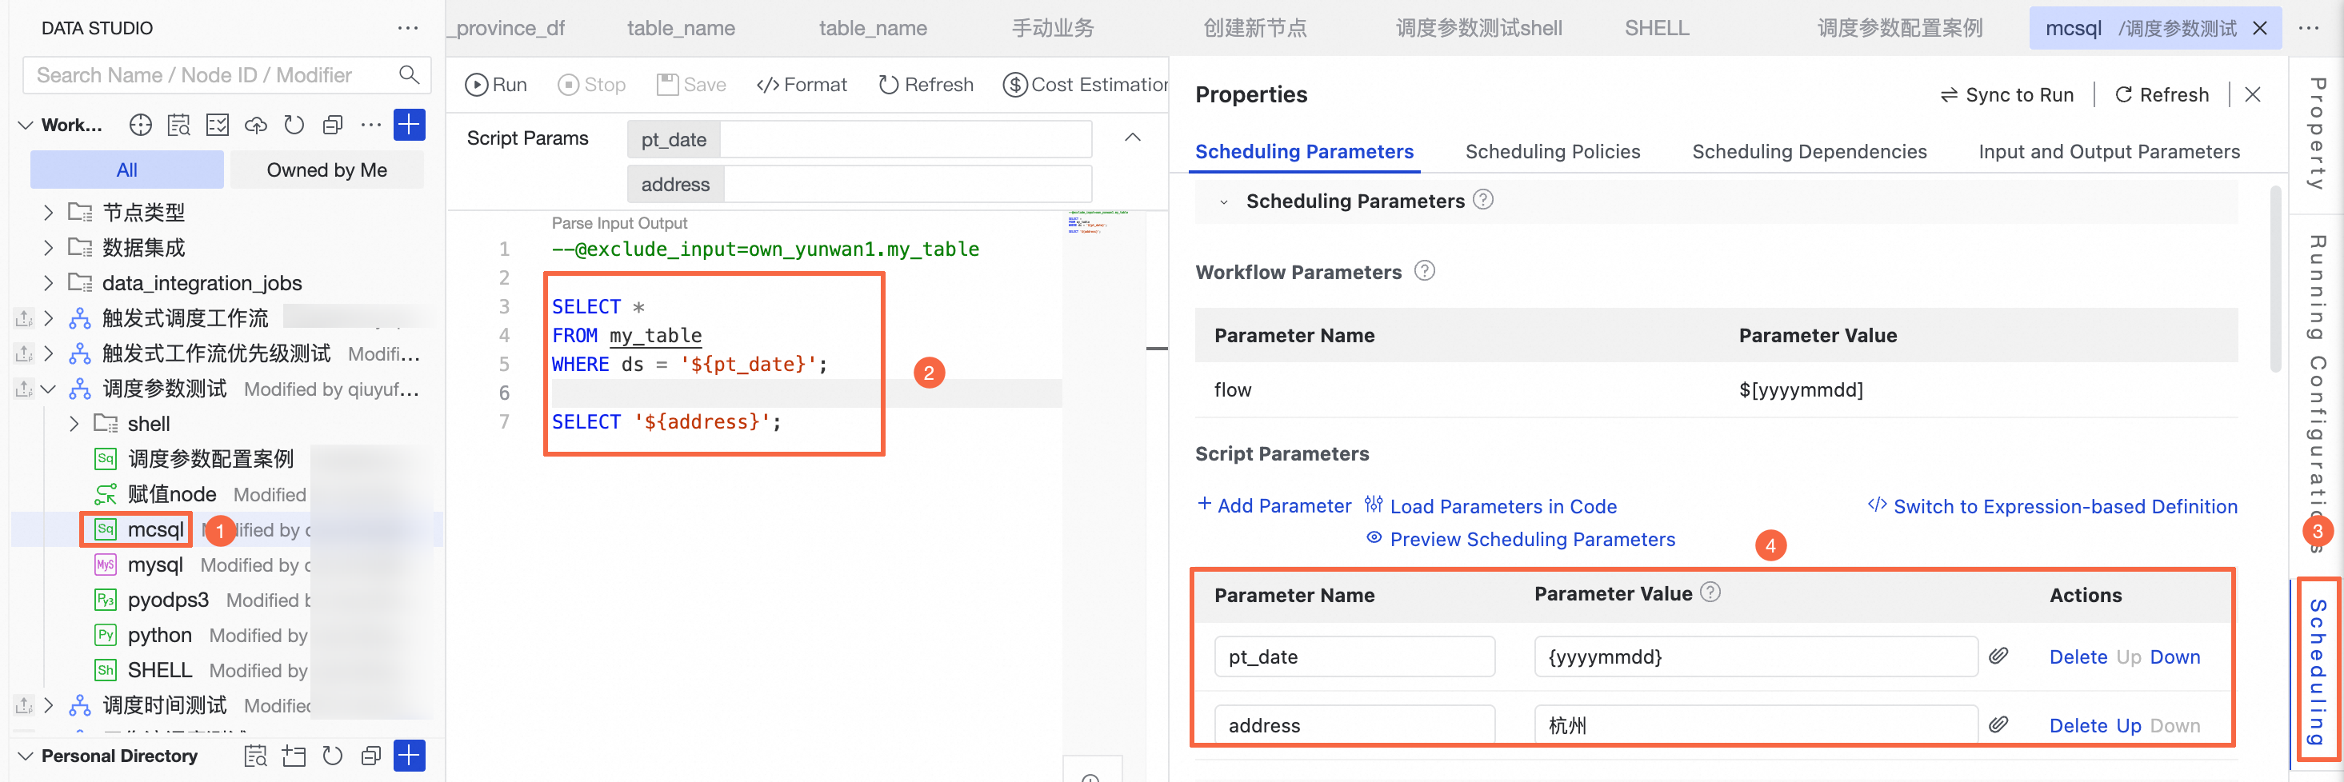Click the help icon beside Parameter Value header
Image resolution: width=2344 pixels, height=782 pixels.
[x=1710, y=592]
